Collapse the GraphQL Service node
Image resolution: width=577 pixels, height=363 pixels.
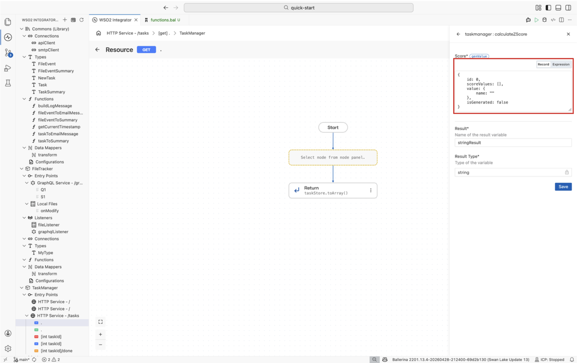27,183
